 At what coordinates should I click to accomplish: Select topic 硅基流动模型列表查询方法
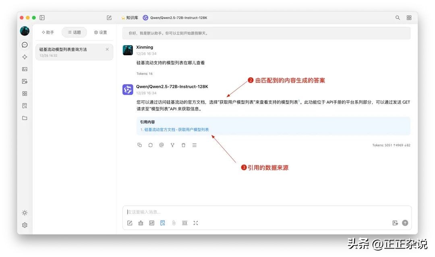(74, 52)
